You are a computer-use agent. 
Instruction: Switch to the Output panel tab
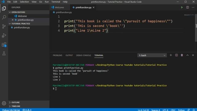tap(69, 55)
